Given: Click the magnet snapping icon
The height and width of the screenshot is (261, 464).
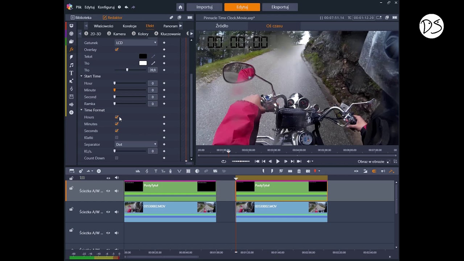Looking at the screenshot, I should pos(374,171).
